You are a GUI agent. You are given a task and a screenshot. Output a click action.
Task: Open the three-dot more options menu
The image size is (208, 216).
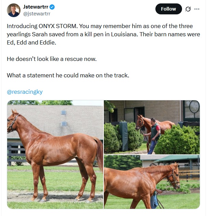click(197, 9)
